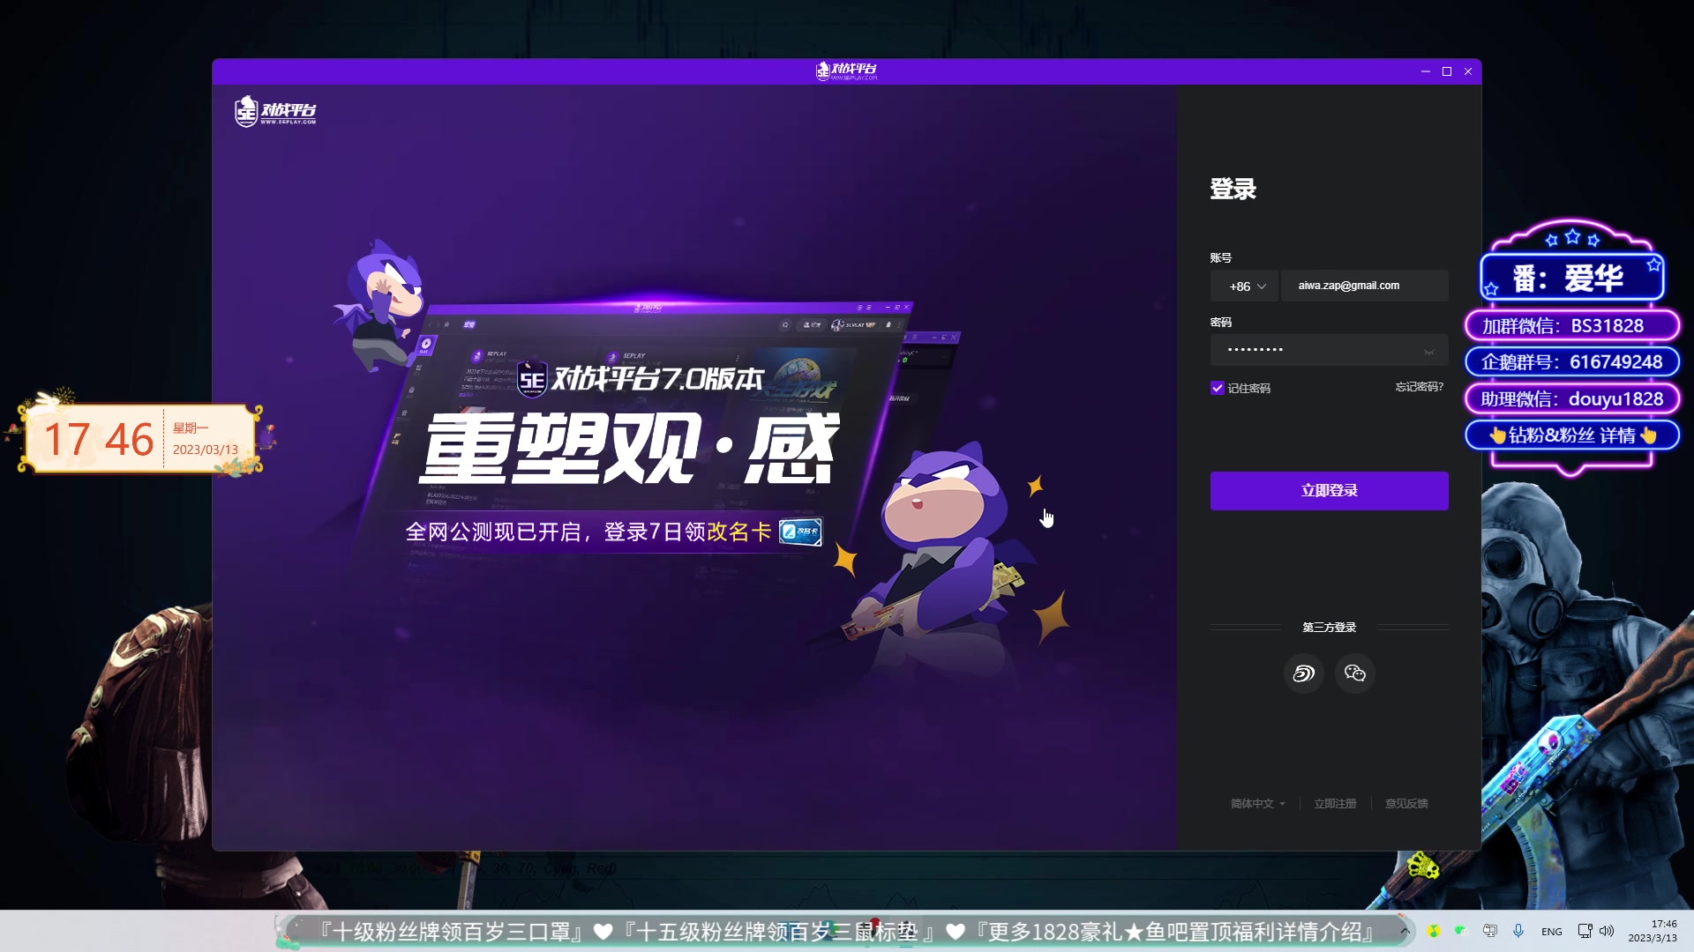This screenshot has height=952, width=1694.
Task: Click the 钻粉&粉丝 详情 overlay label
Action: pyautogui.click(x=1572, y=435)
